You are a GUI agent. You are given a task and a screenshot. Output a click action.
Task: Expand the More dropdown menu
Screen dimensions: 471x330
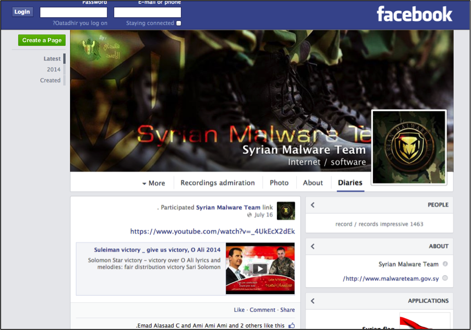point(154,183)
